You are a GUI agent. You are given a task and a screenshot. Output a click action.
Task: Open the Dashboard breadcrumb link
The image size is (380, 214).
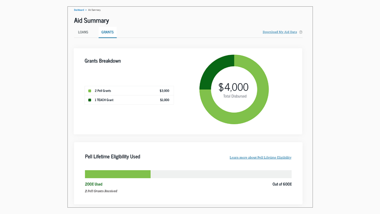(79, 10)
